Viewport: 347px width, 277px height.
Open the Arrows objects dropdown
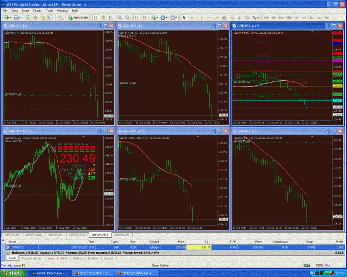pyautogui.click(x=255, y=18)
